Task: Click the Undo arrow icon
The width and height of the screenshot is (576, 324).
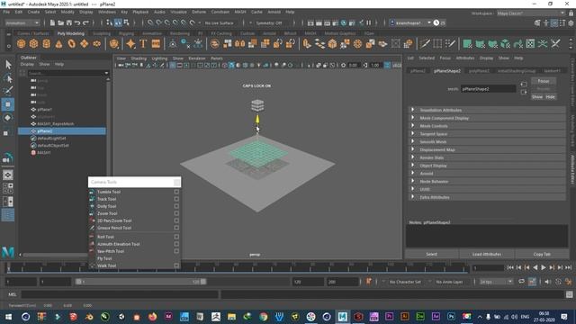Action: coord(77,22)
